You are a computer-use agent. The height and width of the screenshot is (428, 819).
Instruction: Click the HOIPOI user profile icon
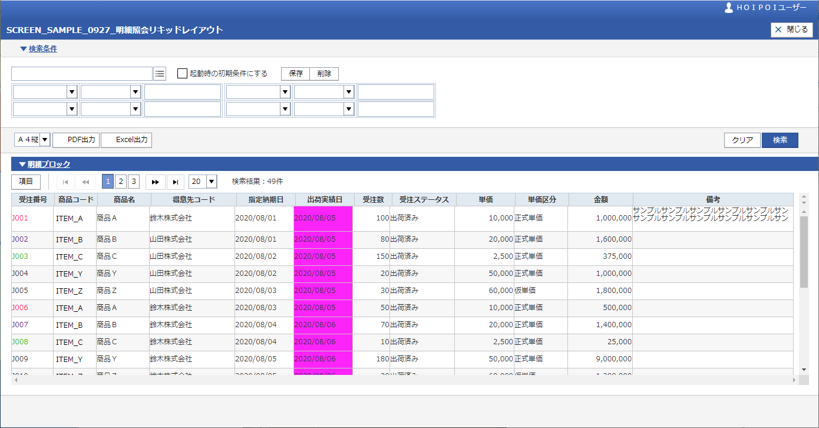click(x=729, y=8)
